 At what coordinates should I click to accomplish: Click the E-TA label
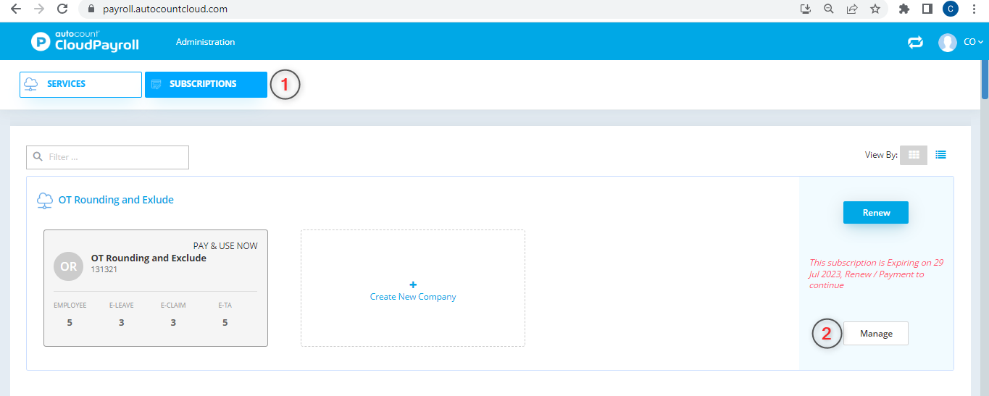(225, 306)
